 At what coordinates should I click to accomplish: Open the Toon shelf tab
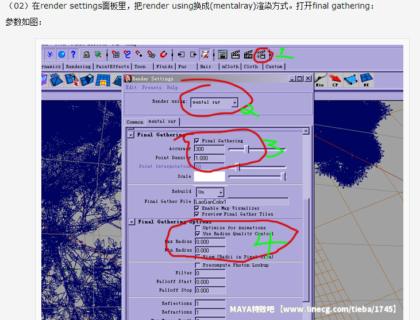point(142,67)
